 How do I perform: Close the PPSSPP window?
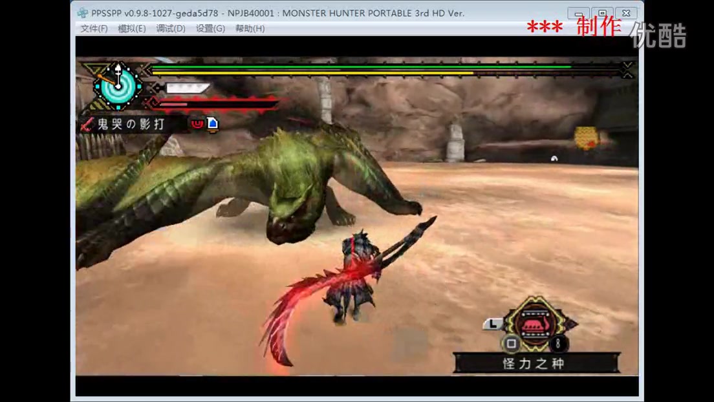click(x=626, y=13)
